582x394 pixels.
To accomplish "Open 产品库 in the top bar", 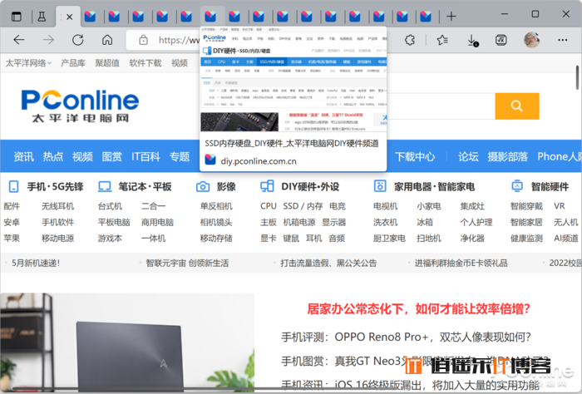I will pyautogui.click(x=73, y=63).
